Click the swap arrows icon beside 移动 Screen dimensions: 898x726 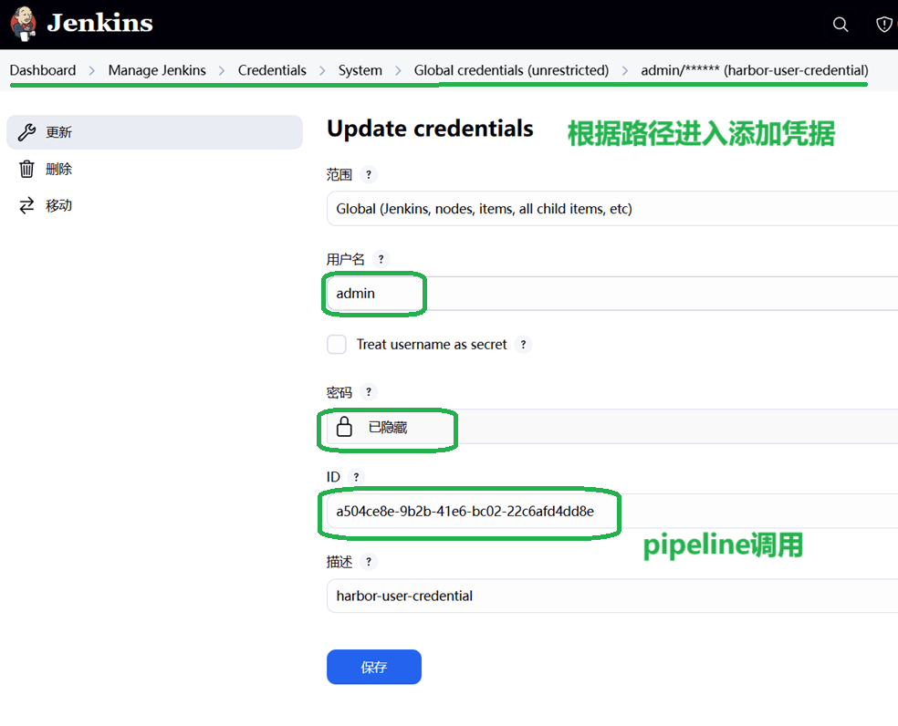point(26,205)
